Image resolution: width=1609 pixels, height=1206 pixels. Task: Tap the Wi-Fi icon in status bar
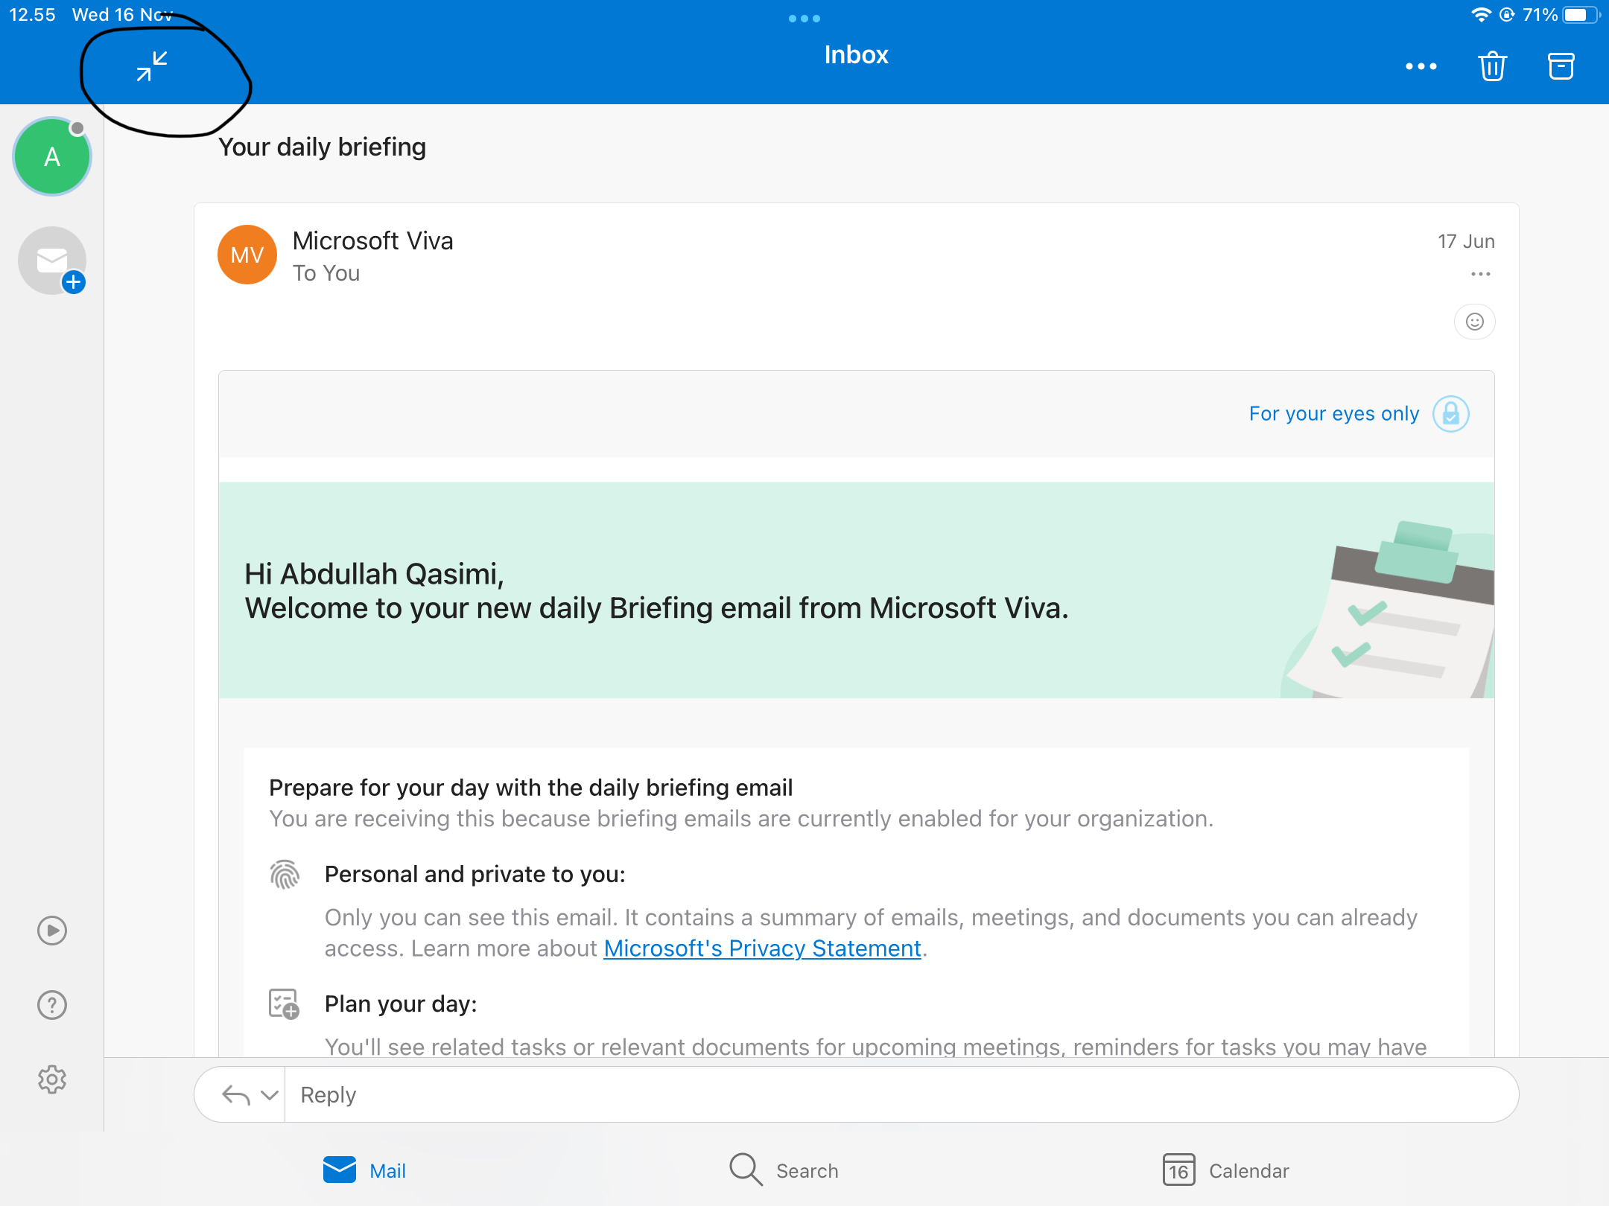click(x=1480, y=15)
